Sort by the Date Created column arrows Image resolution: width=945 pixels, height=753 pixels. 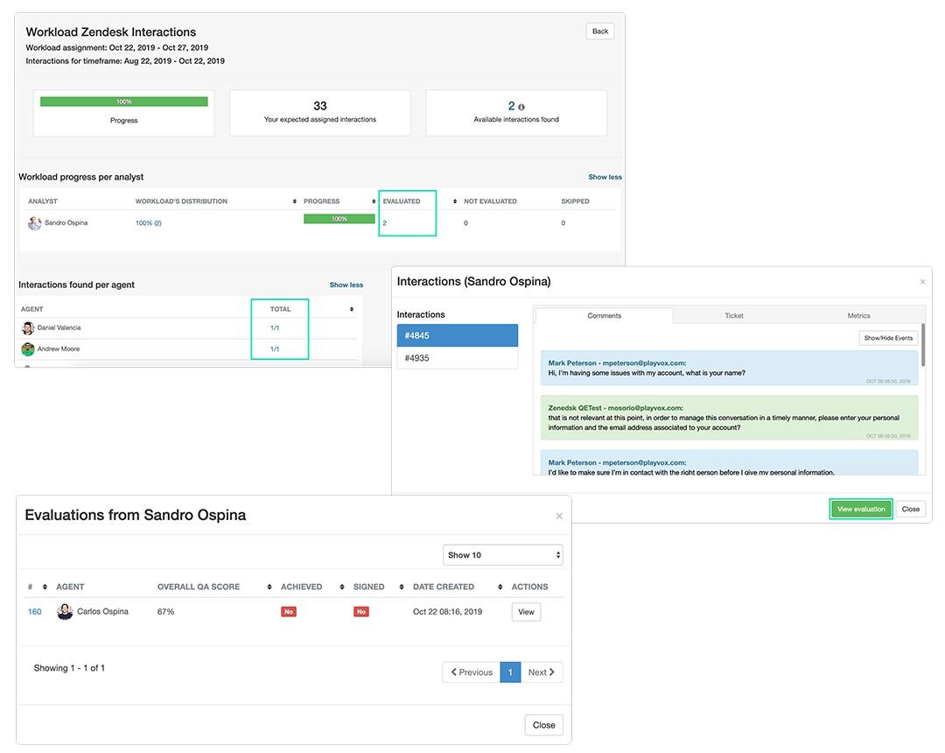500,588
